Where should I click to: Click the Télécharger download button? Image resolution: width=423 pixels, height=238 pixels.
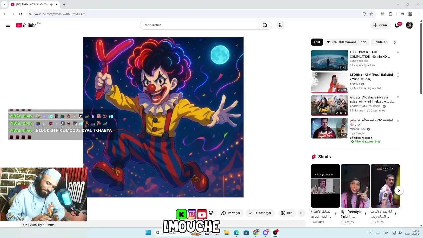coord(260,213)
